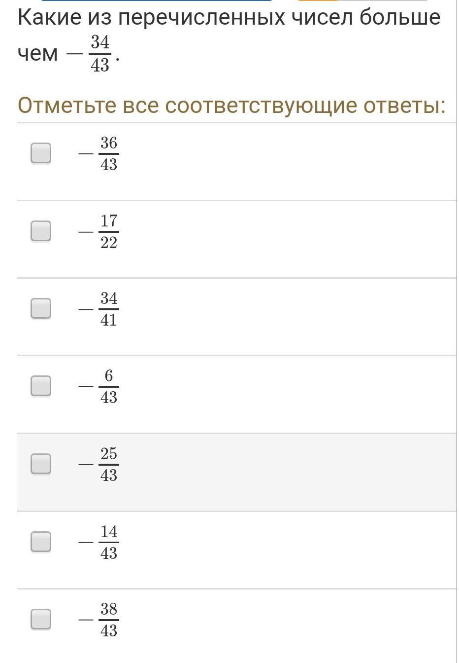Image resolution: width=459 pixels, height=663 pixels.
Task: Click the blue bar at the top
Action: (x=157, y=0)
